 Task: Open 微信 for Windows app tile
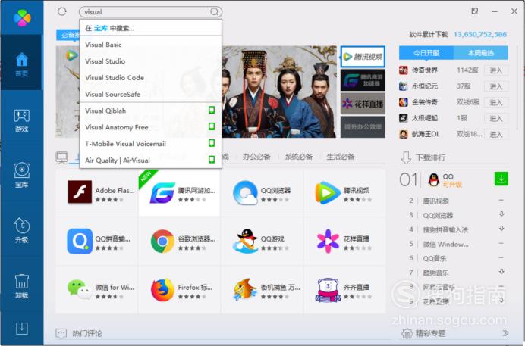97,289
